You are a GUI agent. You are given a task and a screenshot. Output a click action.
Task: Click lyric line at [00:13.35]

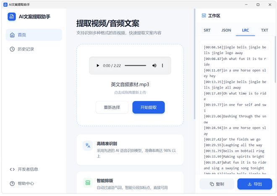pyautogui.click(x=235, y=85)
